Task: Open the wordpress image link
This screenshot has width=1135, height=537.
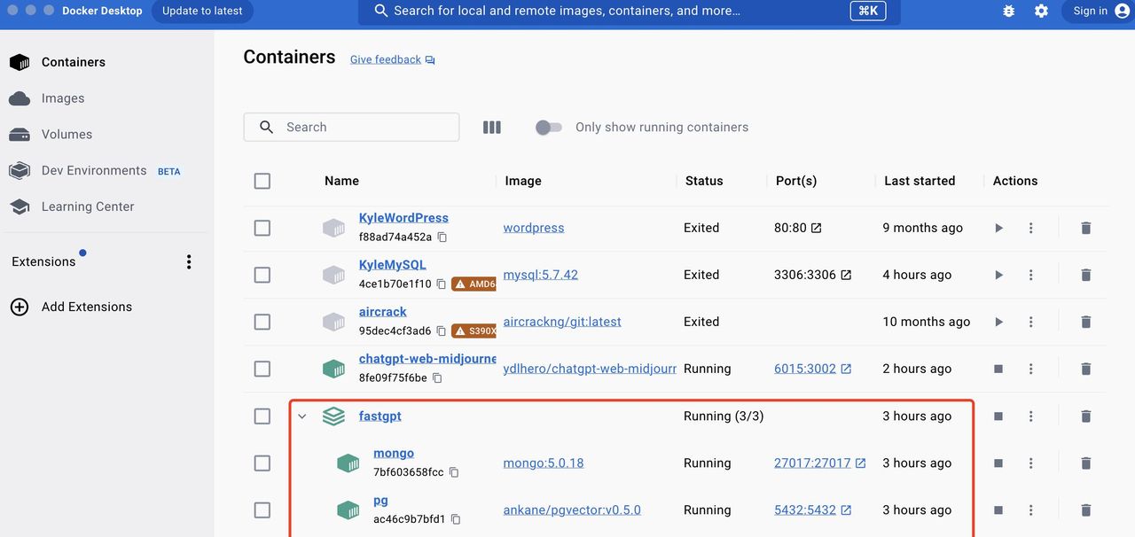Action: point(533,228)
